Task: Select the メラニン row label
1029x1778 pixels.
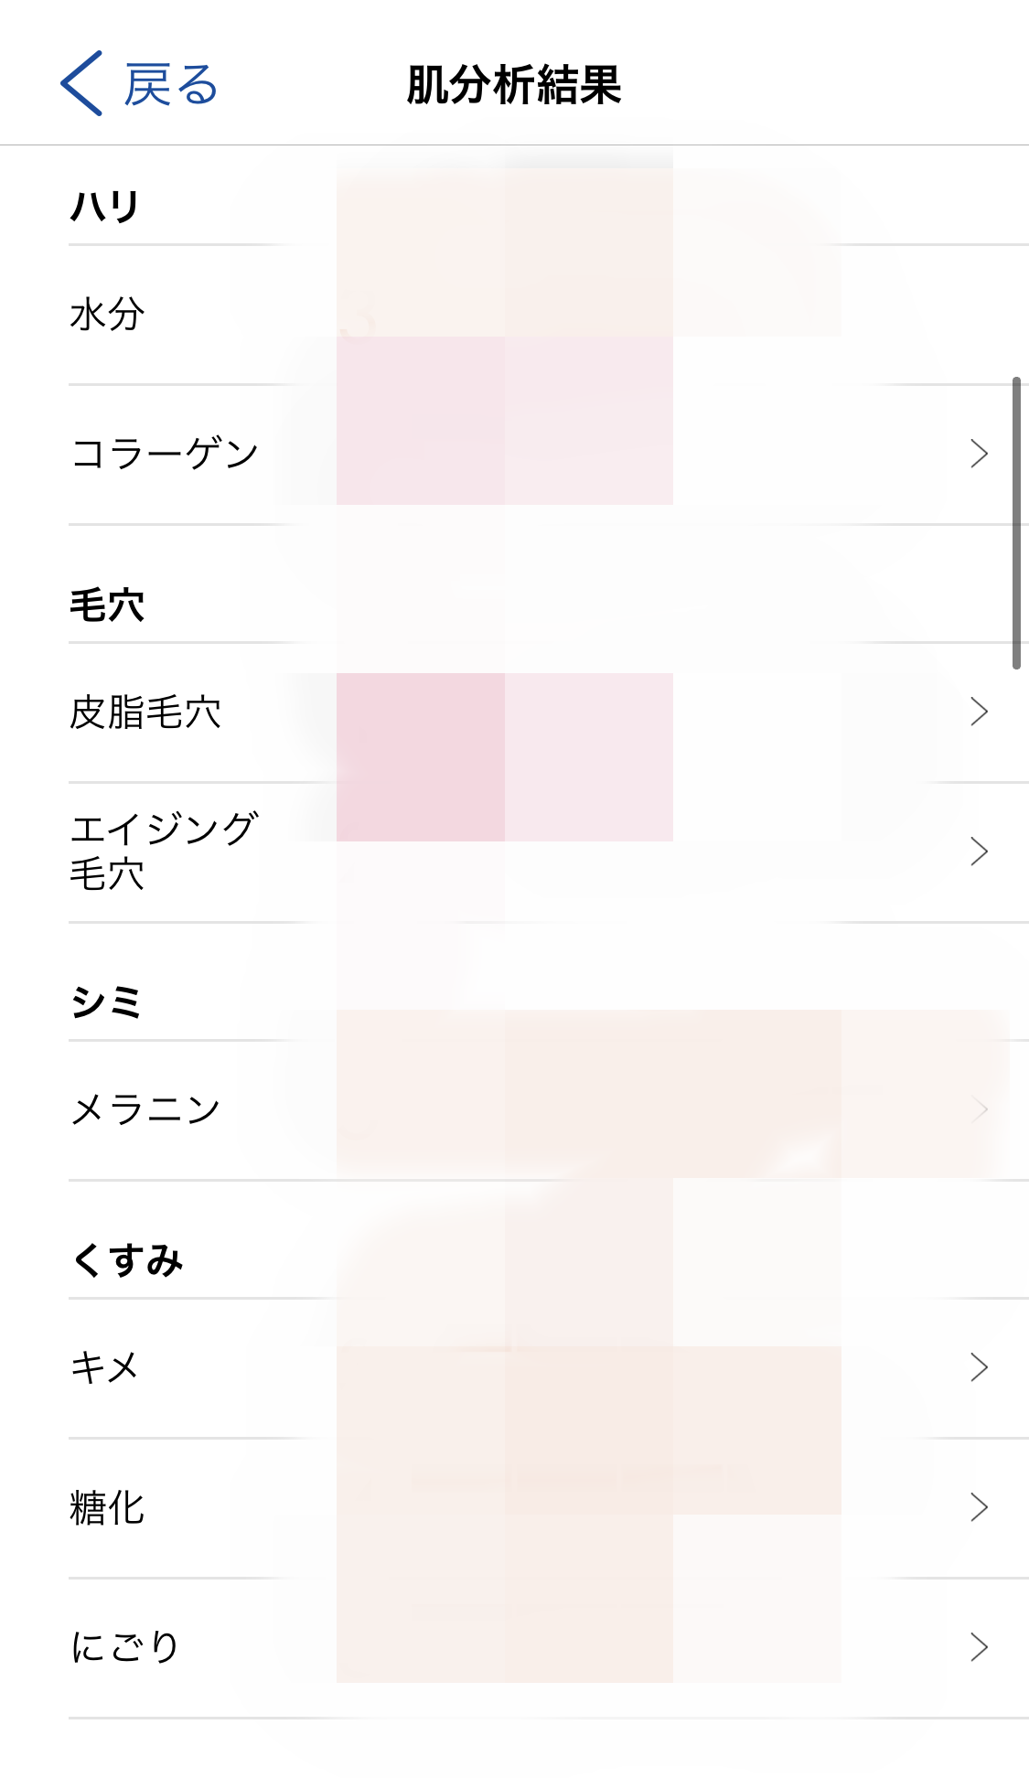Action: click(x=145, y=1110)
